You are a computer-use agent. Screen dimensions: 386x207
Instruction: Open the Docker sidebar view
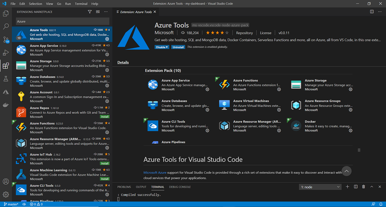(6, 105)
